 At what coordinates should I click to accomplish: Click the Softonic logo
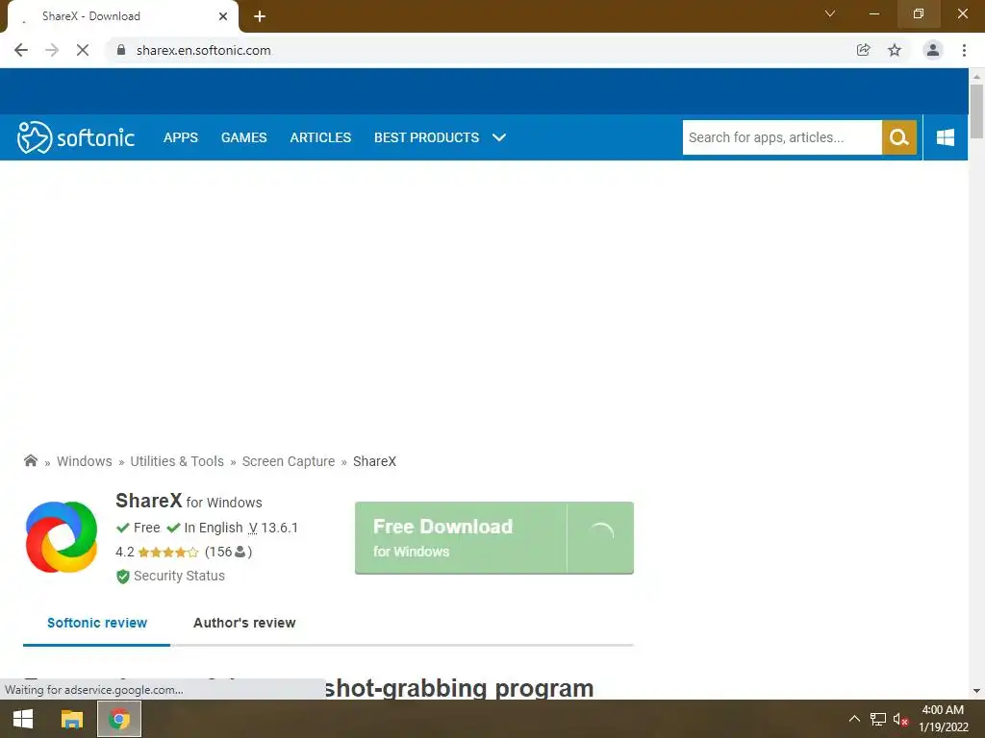[x=76, y=137]
